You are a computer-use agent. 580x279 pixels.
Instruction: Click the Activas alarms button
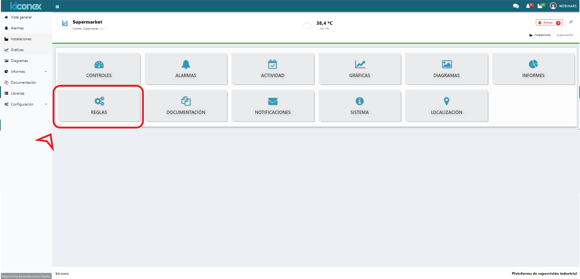[x=549, y=23]
